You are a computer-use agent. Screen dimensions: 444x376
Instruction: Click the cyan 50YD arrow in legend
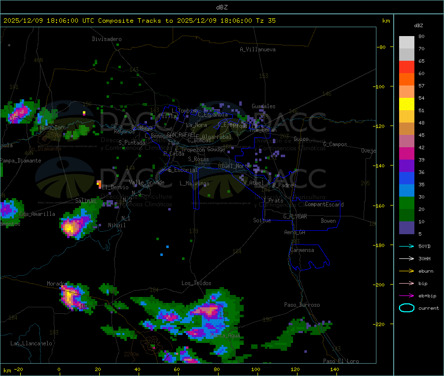407,246
